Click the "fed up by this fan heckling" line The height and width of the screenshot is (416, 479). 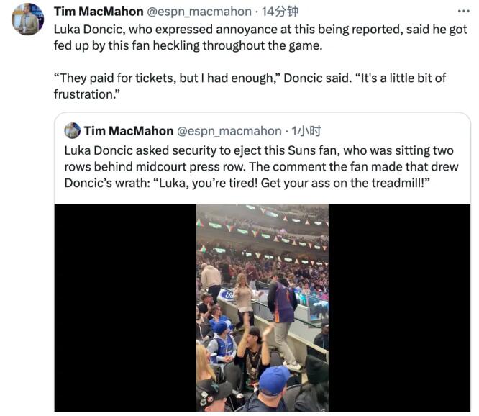[x=188, y=46]
